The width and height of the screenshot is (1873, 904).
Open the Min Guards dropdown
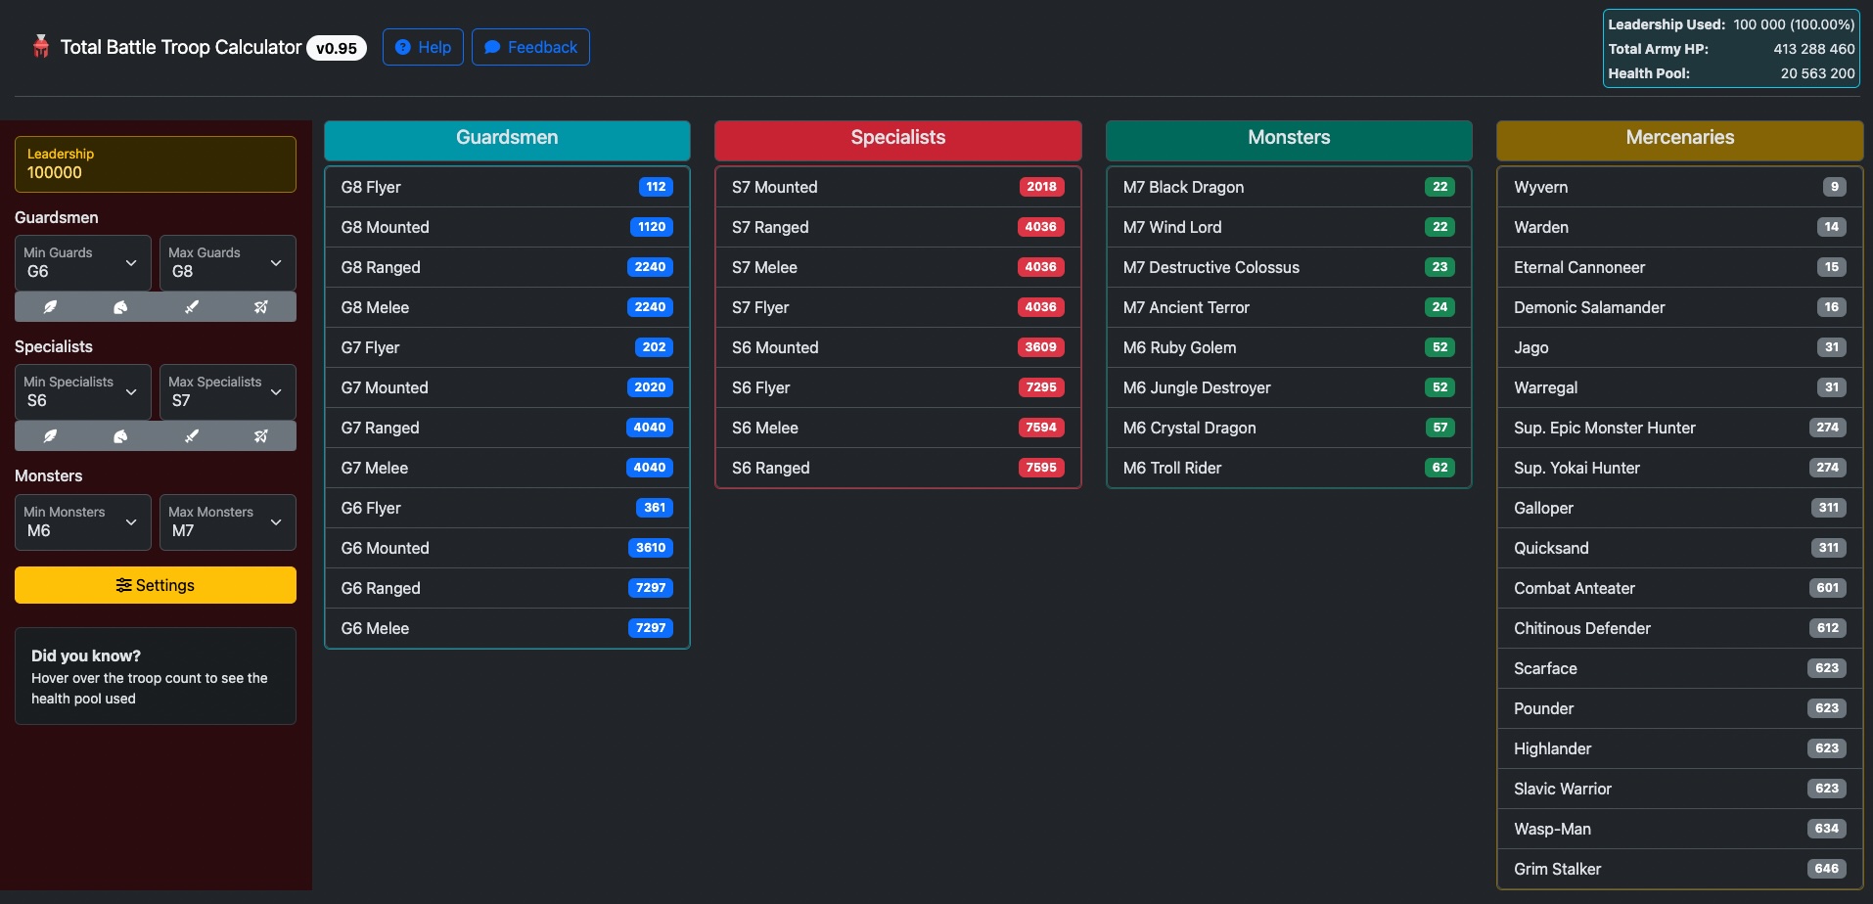point(82,262)
